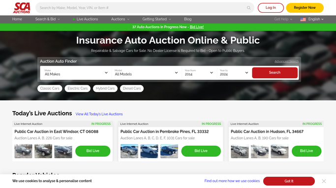Select the Electric Cars filter chip
The width and height of the screenshot is (336, 188).
pyautogui.click(x=78, y=89)
